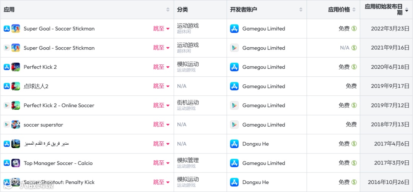Click the Perfect Kick 2 app icon in 2020年6月18日 row
This screenshot has height=192, width=413.
click(16, 67)
